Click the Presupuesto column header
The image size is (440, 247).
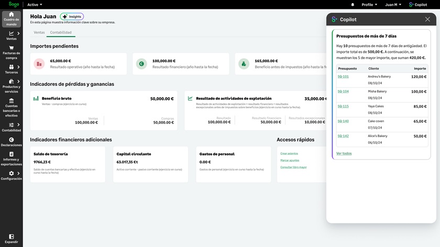tap(347, 69)
